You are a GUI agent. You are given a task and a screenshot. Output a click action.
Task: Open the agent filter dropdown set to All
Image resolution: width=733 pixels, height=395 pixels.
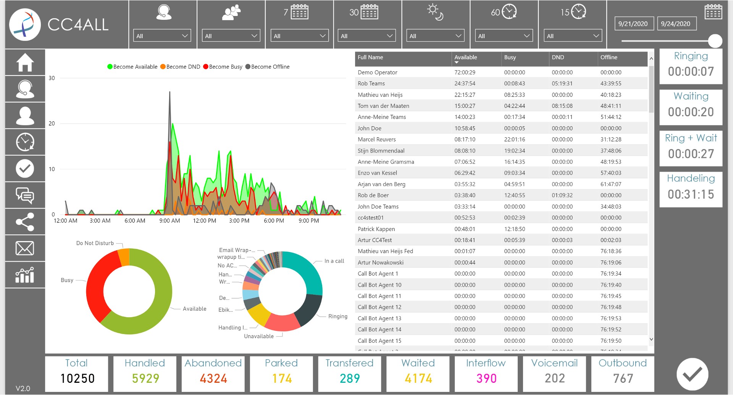click(x=162, y=36)
